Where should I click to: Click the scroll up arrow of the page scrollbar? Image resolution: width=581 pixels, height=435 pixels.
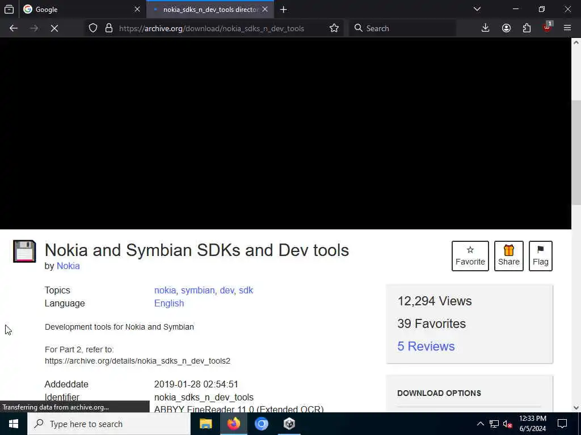pos(576,42)
